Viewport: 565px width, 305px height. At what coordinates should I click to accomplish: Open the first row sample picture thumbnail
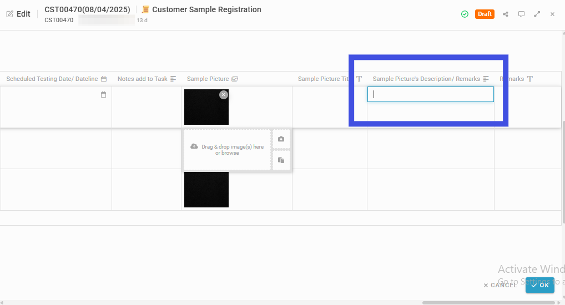(x=206, y=107)
